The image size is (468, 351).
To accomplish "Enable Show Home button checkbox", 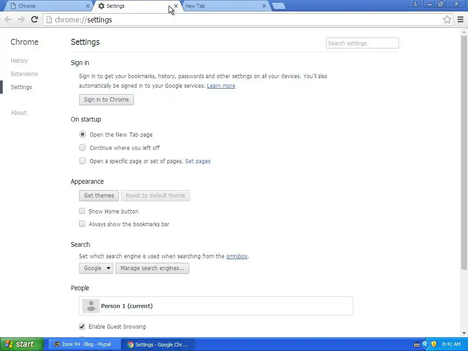I will click(x=82, y=211).
